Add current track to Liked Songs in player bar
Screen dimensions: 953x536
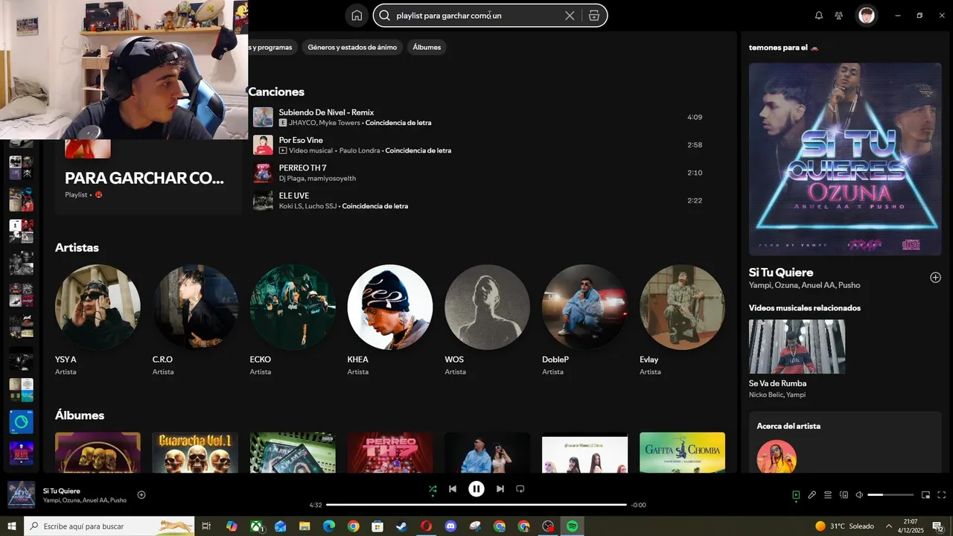(141, 495)
